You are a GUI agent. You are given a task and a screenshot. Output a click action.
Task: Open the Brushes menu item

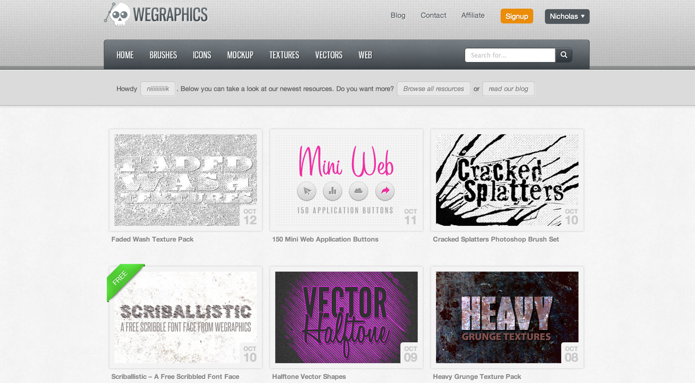click(x=163, y=55)
